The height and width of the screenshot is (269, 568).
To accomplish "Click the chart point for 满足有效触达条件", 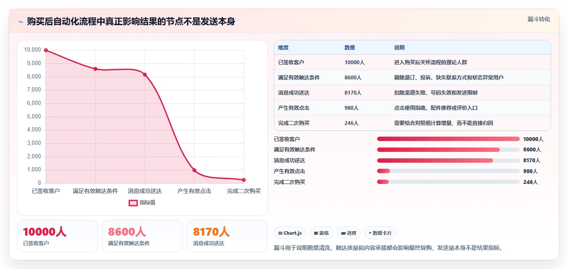I will coord(95,69).
